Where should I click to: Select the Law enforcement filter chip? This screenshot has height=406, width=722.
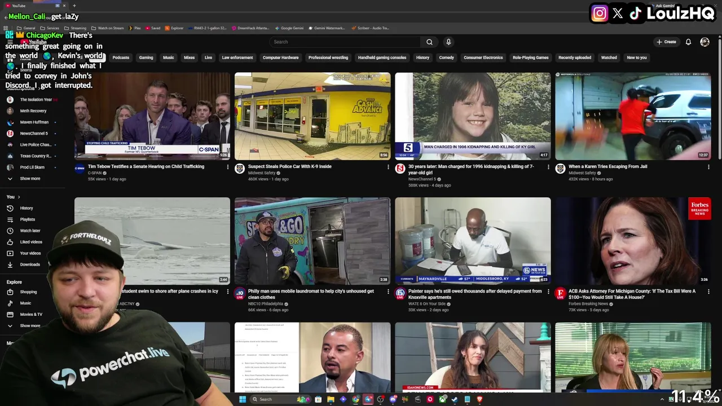point(237,58)
